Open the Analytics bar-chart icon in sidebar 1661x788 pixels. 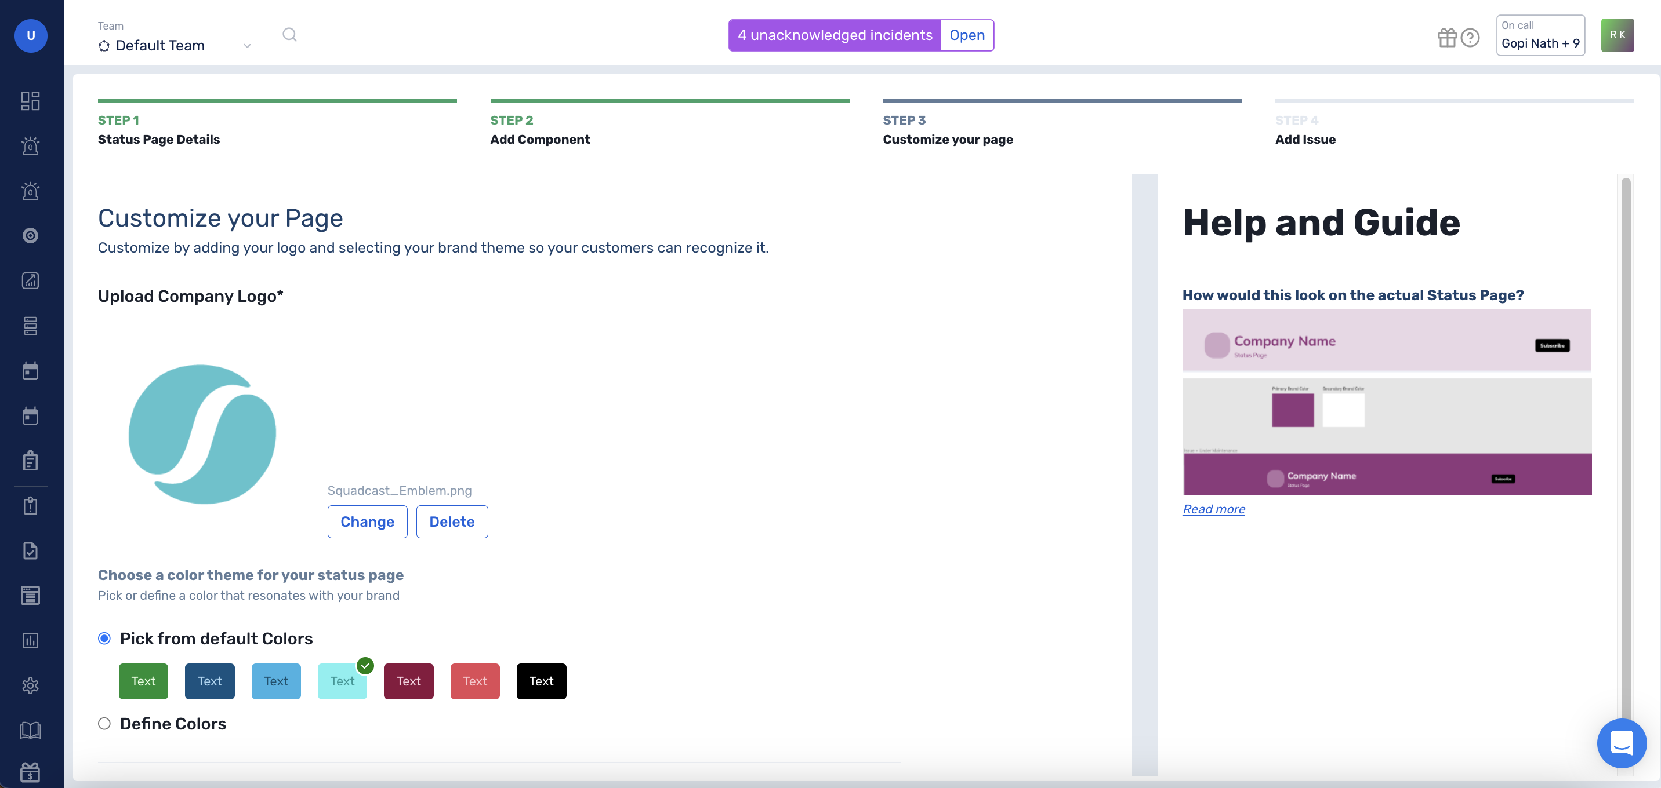tap(30, 640)
